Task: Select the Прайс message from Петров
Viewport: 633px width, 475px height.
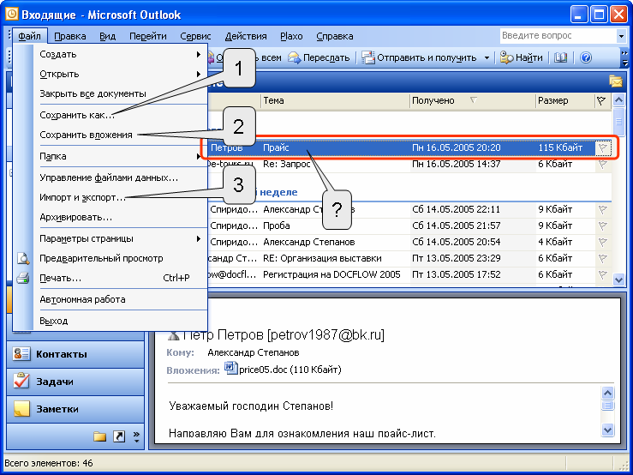Action: pyautogui.click(x=409, y=147)
